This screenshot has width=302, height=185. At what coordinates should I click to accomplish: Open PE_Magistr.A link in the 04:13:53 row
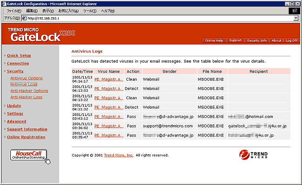coord(109,89)
